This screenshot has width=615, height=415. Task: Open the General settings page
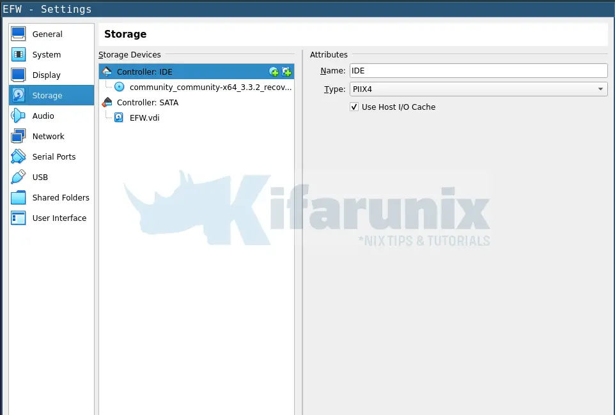pyautogui.click(x=51, y=34)
